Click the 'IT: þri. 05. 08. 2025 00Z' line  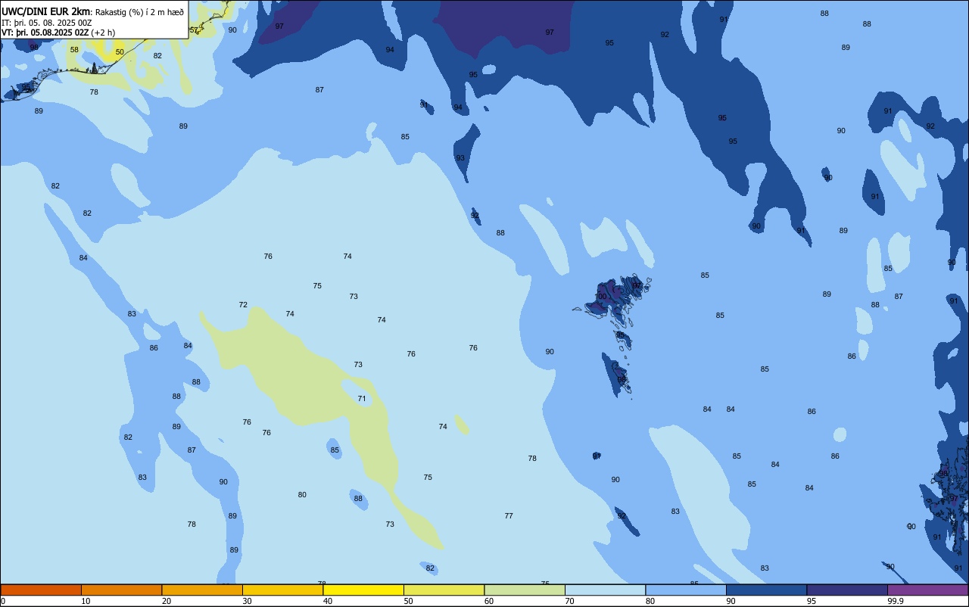47,23
